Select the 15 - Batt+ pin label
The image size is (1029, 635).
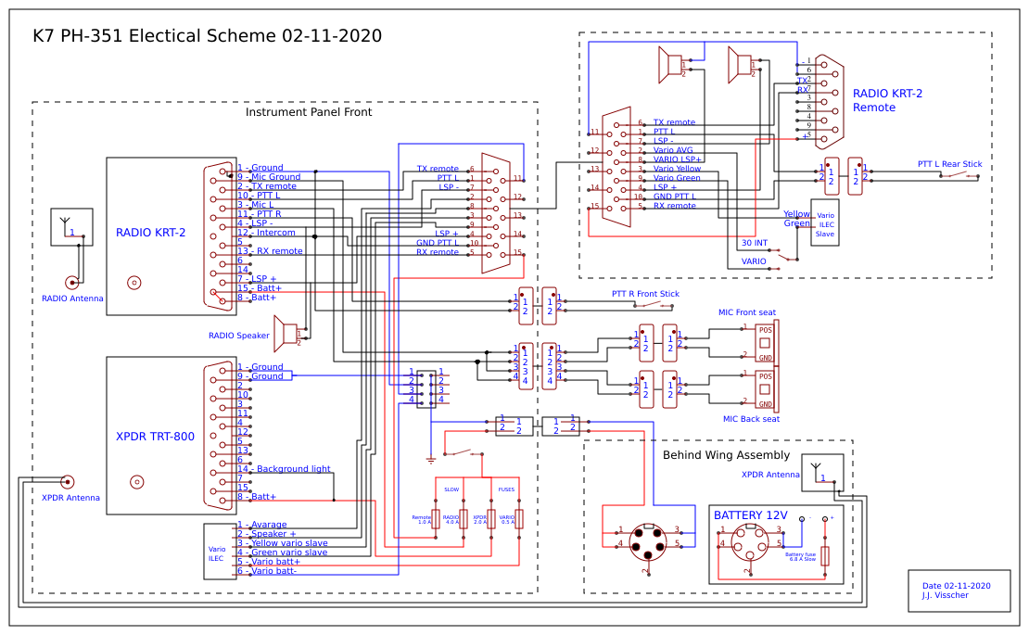click(x=260, y=288)
